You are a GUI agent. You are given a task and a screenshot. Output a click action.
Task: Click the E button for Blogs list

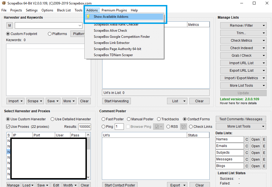coord(264,166)
